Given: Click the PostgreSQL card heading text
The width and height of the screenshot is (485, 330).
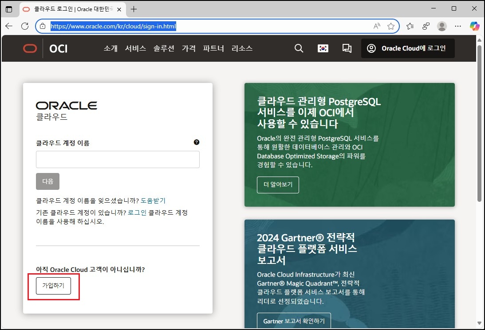Looking at the screenshot, I should pos(319,113).
